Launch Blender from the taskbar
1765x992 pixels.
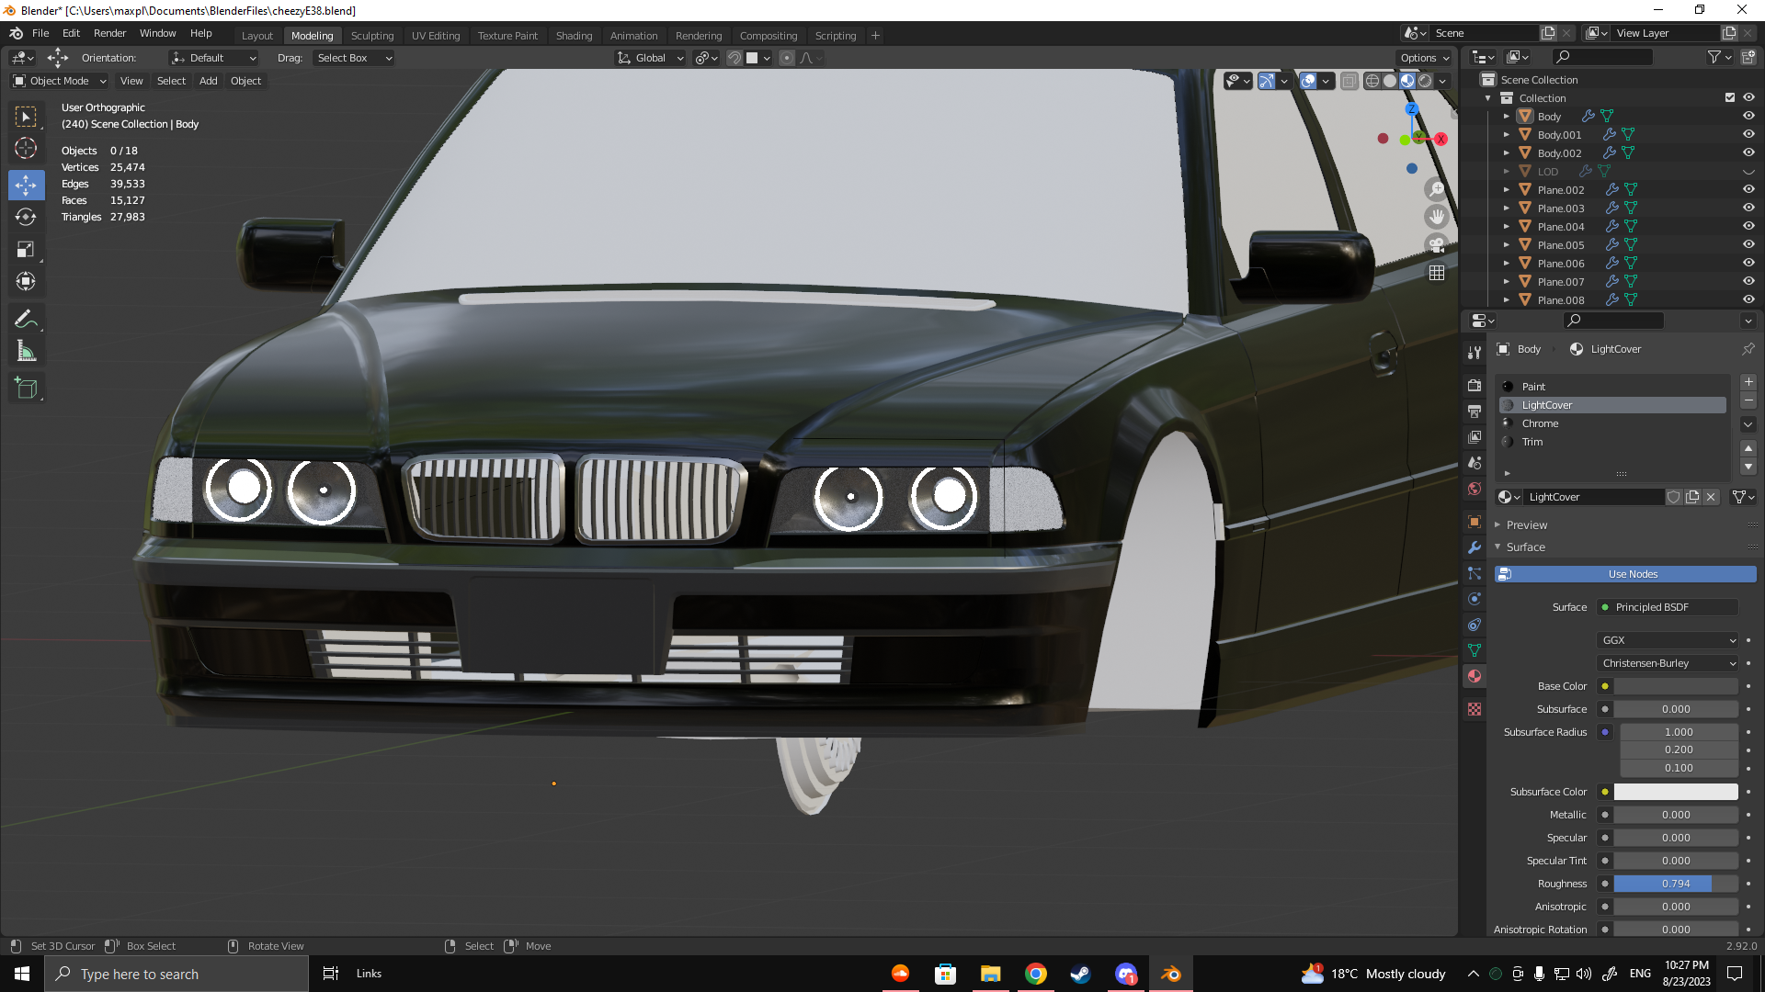[x=1171, y=974]
